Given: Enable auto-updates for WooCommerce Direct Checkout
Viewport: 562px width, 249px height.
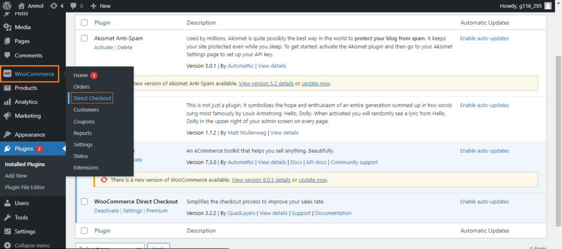Looking at the screenshot, I should 484,201.
